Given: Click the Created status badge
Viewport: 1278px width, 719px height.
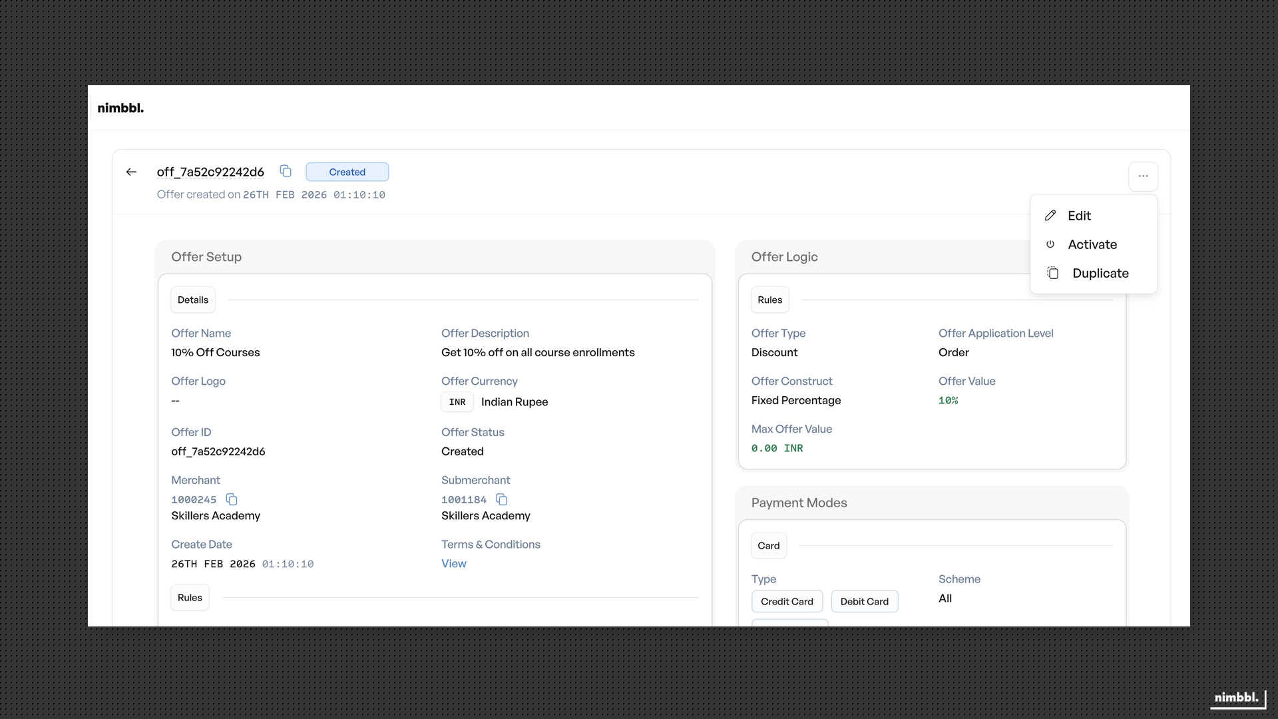Looking at the screenshot, I should click(347, 172).
